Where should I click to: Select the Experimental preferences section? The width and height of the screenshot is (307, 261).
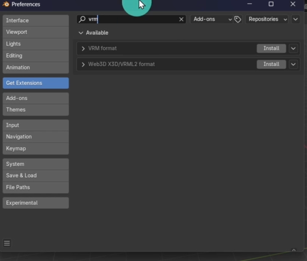click(x=35, y=203)
